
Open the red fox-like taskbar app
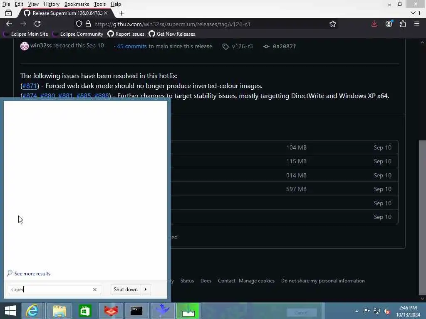point(111,311)
